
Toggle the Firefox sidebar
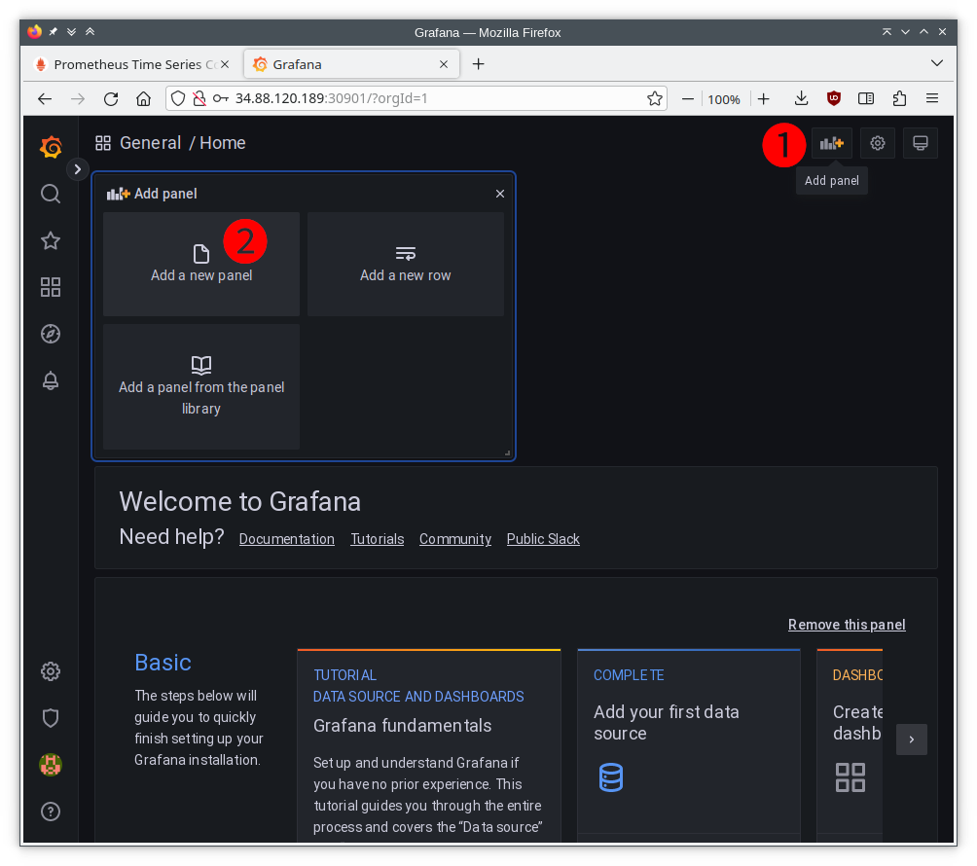coord(866,98)
